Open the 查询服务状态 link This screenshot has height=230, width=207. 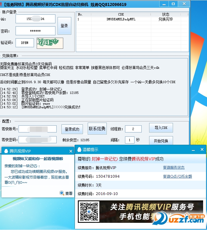[174, 167]
